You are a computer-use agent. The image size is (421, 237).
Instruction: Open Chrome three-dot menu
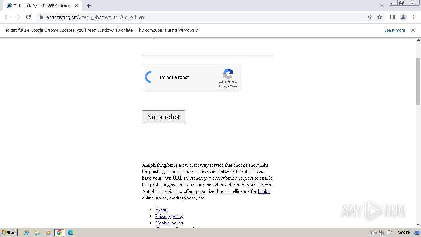pyautogui.click(x=414, y=17)
